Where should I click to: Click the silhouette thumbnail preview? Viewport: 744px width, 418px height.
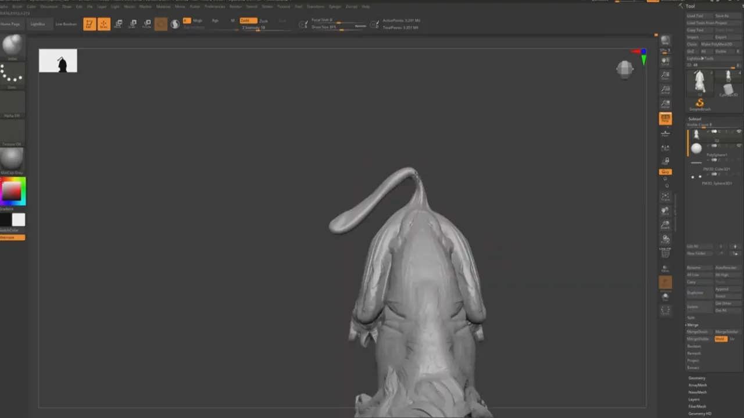[58, 61]
